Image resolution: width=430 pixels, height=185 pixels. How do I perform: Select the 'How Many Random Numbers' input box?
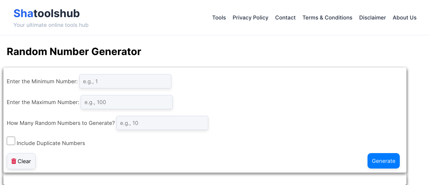pos(162,123)
